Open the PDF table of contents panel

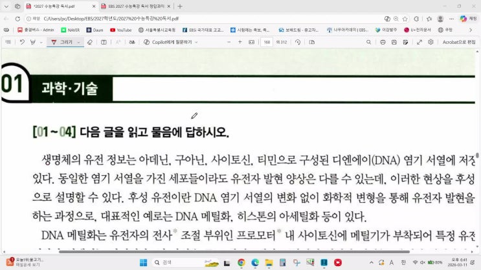coord(8,42)
